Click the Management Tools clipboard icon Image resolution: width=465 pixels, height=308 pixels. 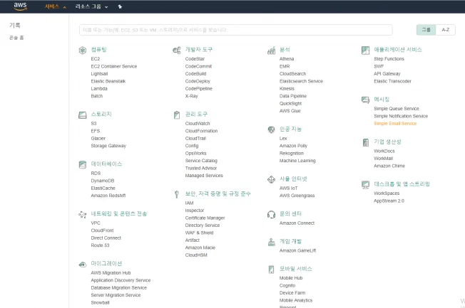click(177, 115)
